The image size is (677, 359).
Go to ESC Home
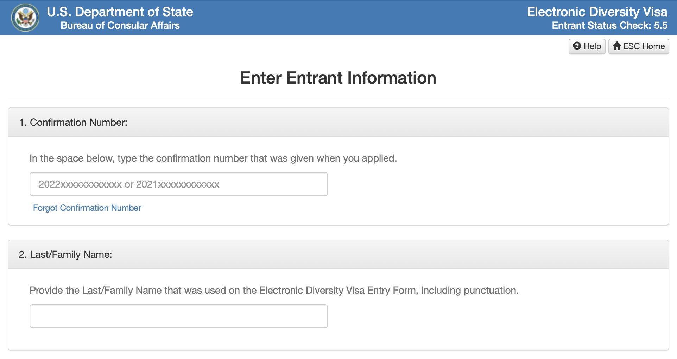(639, 46)
